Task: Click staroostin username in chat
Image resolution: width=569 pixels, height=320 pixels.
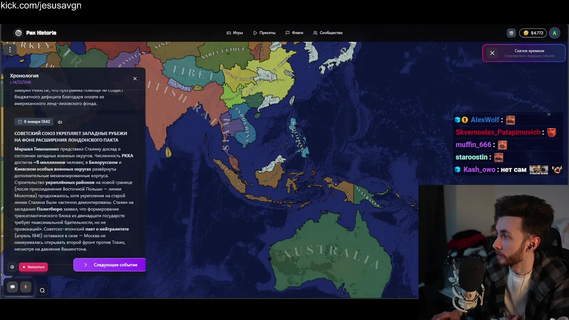Action: pyautogui.click(x=472, y=157)
